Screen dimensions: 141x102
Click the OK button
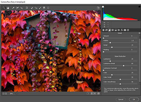(134, 99)
